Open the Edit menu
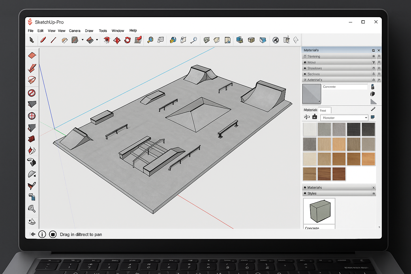The width and height of the screenshot is (411, 274). 40,31
